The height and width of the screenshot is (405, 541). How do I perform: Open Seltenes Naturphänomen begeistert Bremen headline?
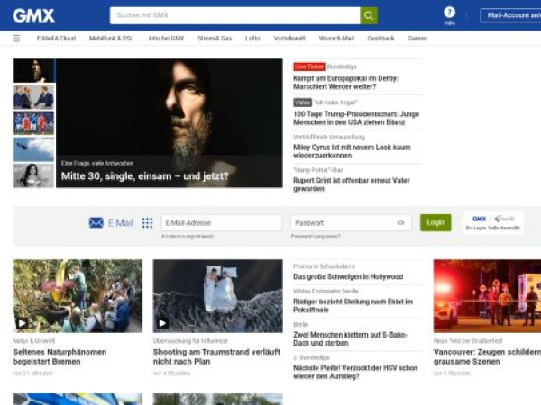(60, 356)
